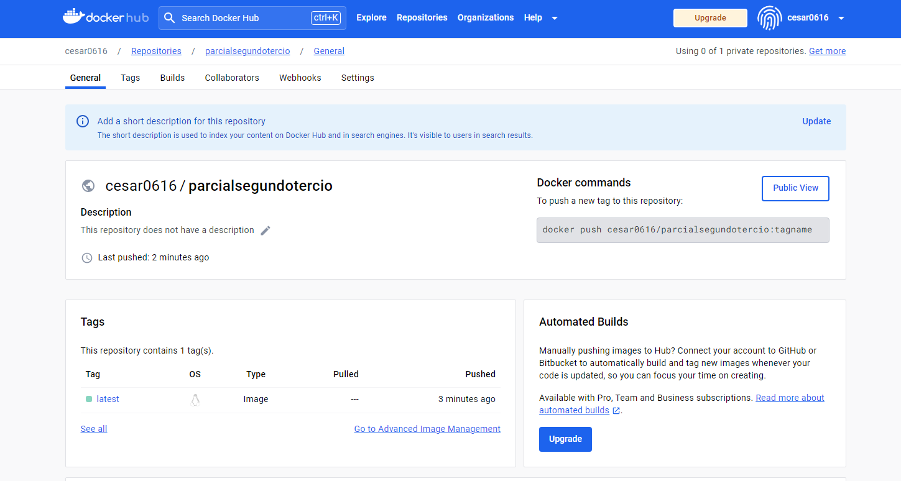Click the Upgrade button in the top bar
The width and height of the screenshot is (901, 481).
pyautogui.click(x=709, y=18)
